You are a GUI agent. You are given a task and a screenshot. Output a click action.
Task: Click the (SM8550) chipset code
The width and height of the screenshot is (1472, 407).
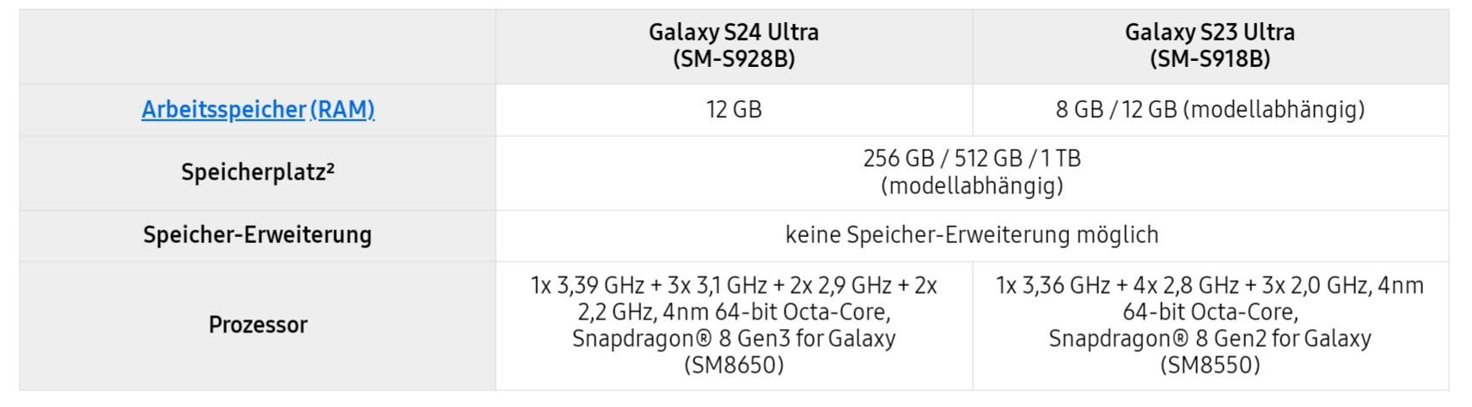pos(1210,366)
